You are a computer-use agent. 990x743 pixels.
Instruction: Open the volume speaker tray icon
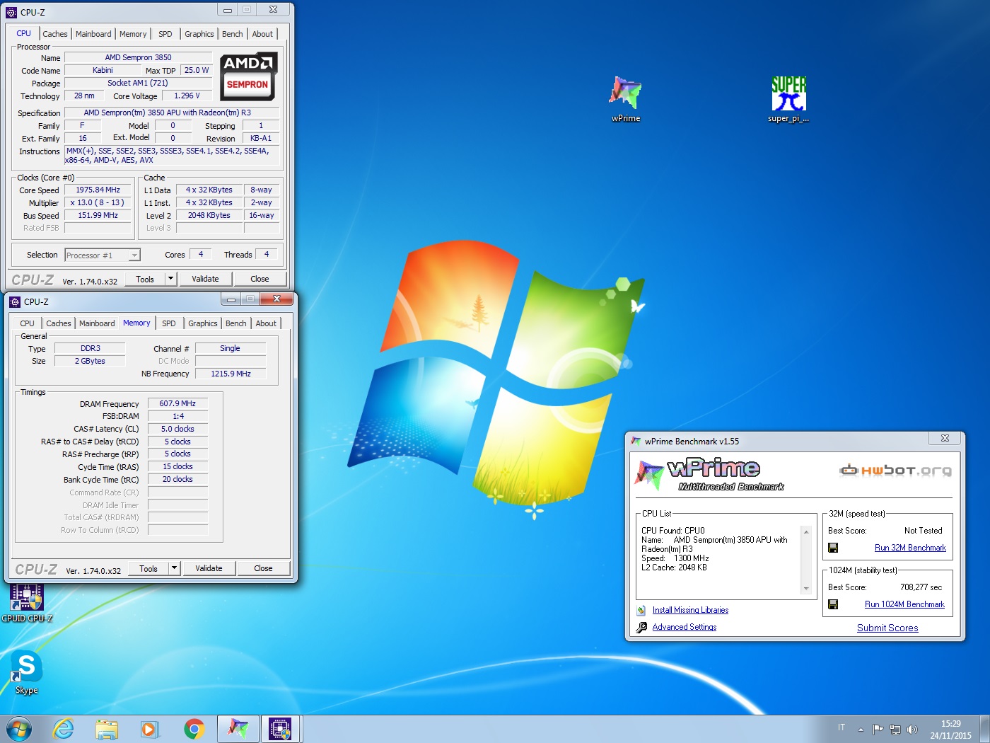tap(912, 729)
